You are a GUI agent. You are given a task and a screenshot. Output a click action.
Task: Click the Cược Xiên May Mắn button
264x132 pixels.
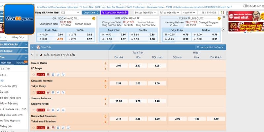coord(115,13)
